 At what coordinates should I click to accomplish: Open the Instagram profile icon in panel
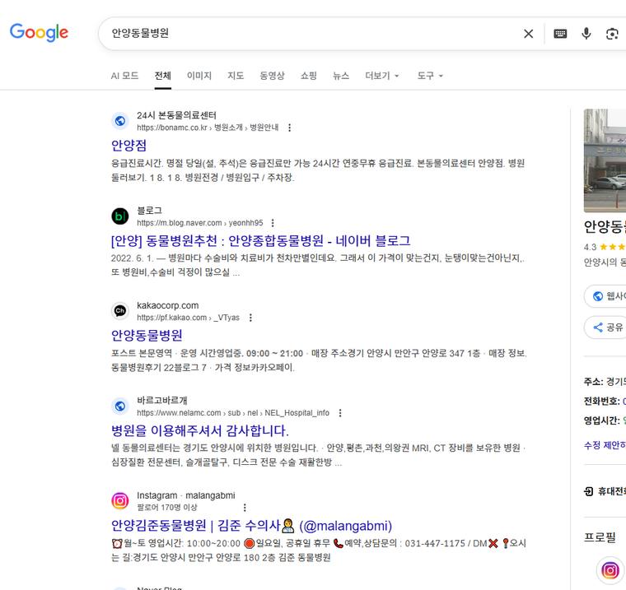point(610,570)
